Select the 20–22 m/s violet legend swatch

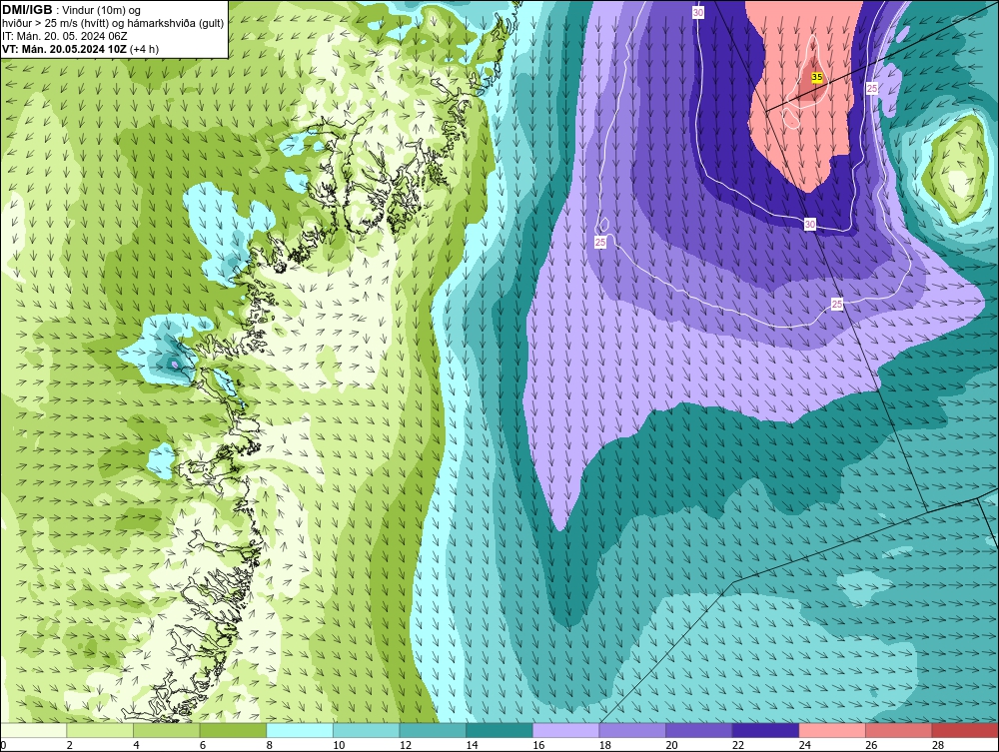pos(699,730)
